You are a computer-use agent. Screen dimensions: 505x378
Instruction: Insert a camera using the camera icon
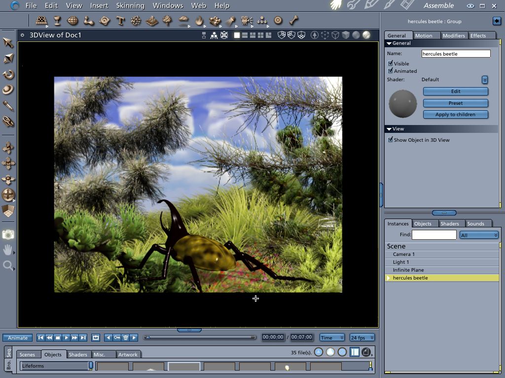coord(247,21)
